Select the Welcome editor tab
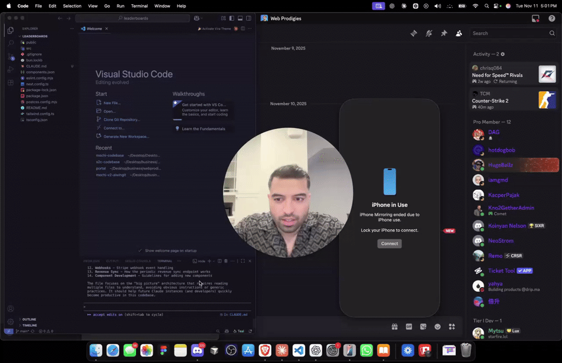The height and width of the screenshot is (363, 562). (94, 29)
